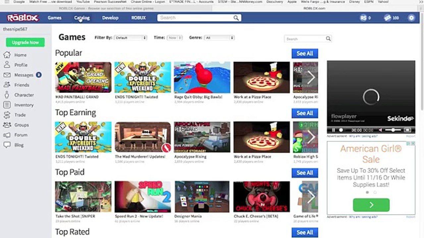Image resolution: width=424 pixels, height=238 pixels.
Task: Click See All for Top Paid
Action: (x=305, y=173)
